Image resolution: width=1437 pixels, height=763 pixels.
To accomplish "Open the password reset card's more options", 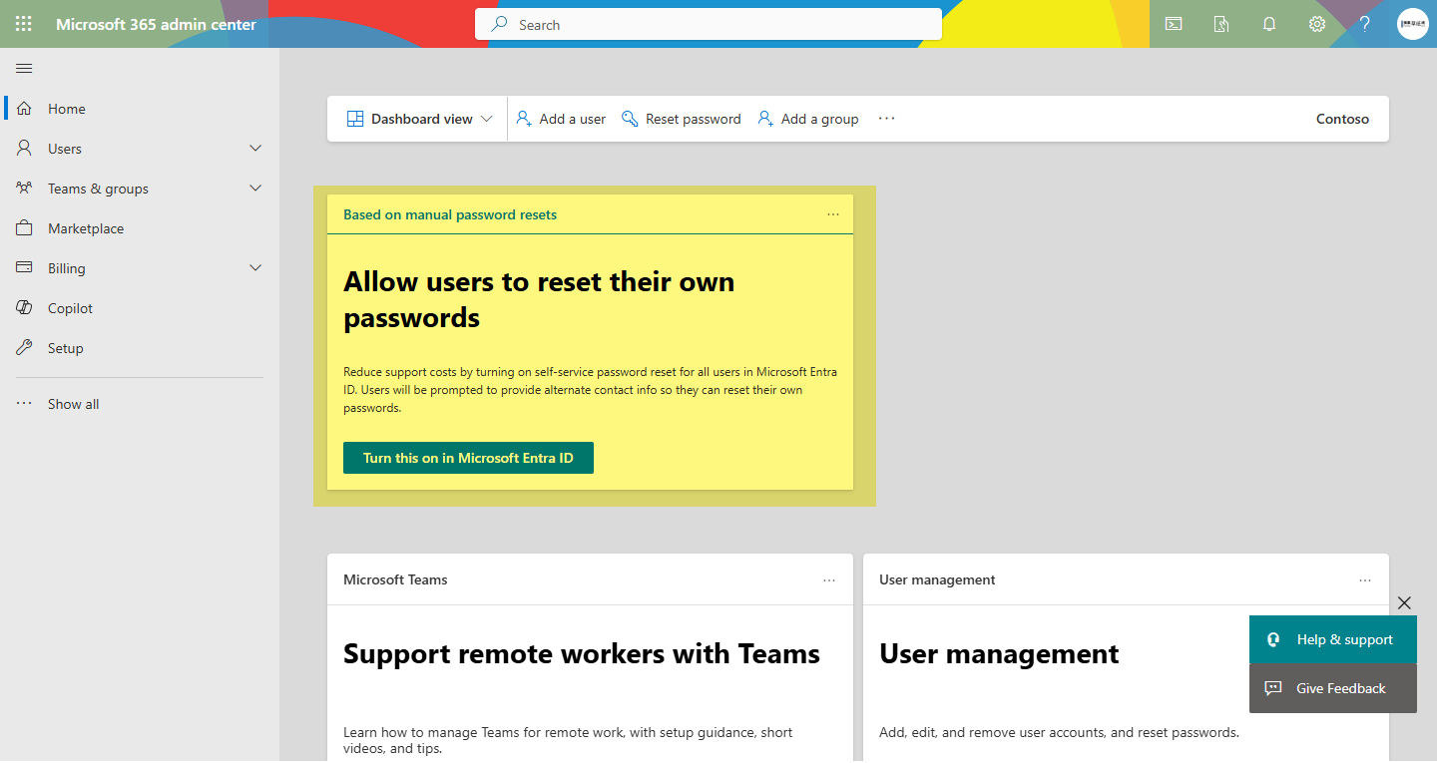I will [x=833, y=214].
